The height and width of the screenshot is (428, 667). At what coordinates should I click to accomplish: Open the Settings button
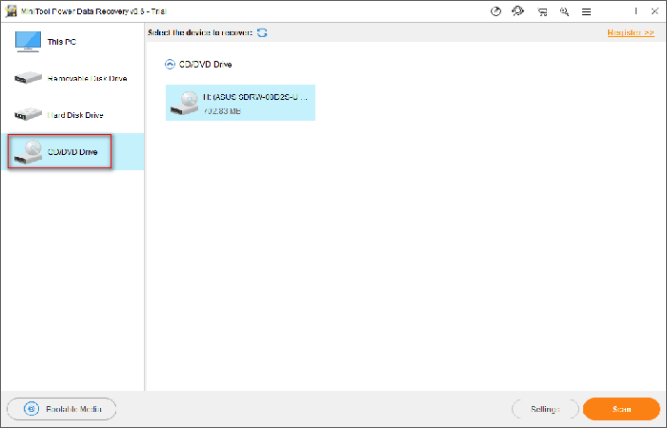point(545,409)
